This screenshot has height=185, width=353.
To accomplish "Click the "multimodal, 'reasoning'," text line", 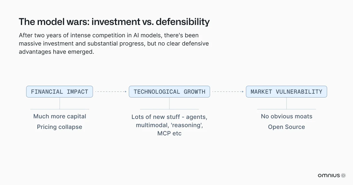I will tap(169, 125).
